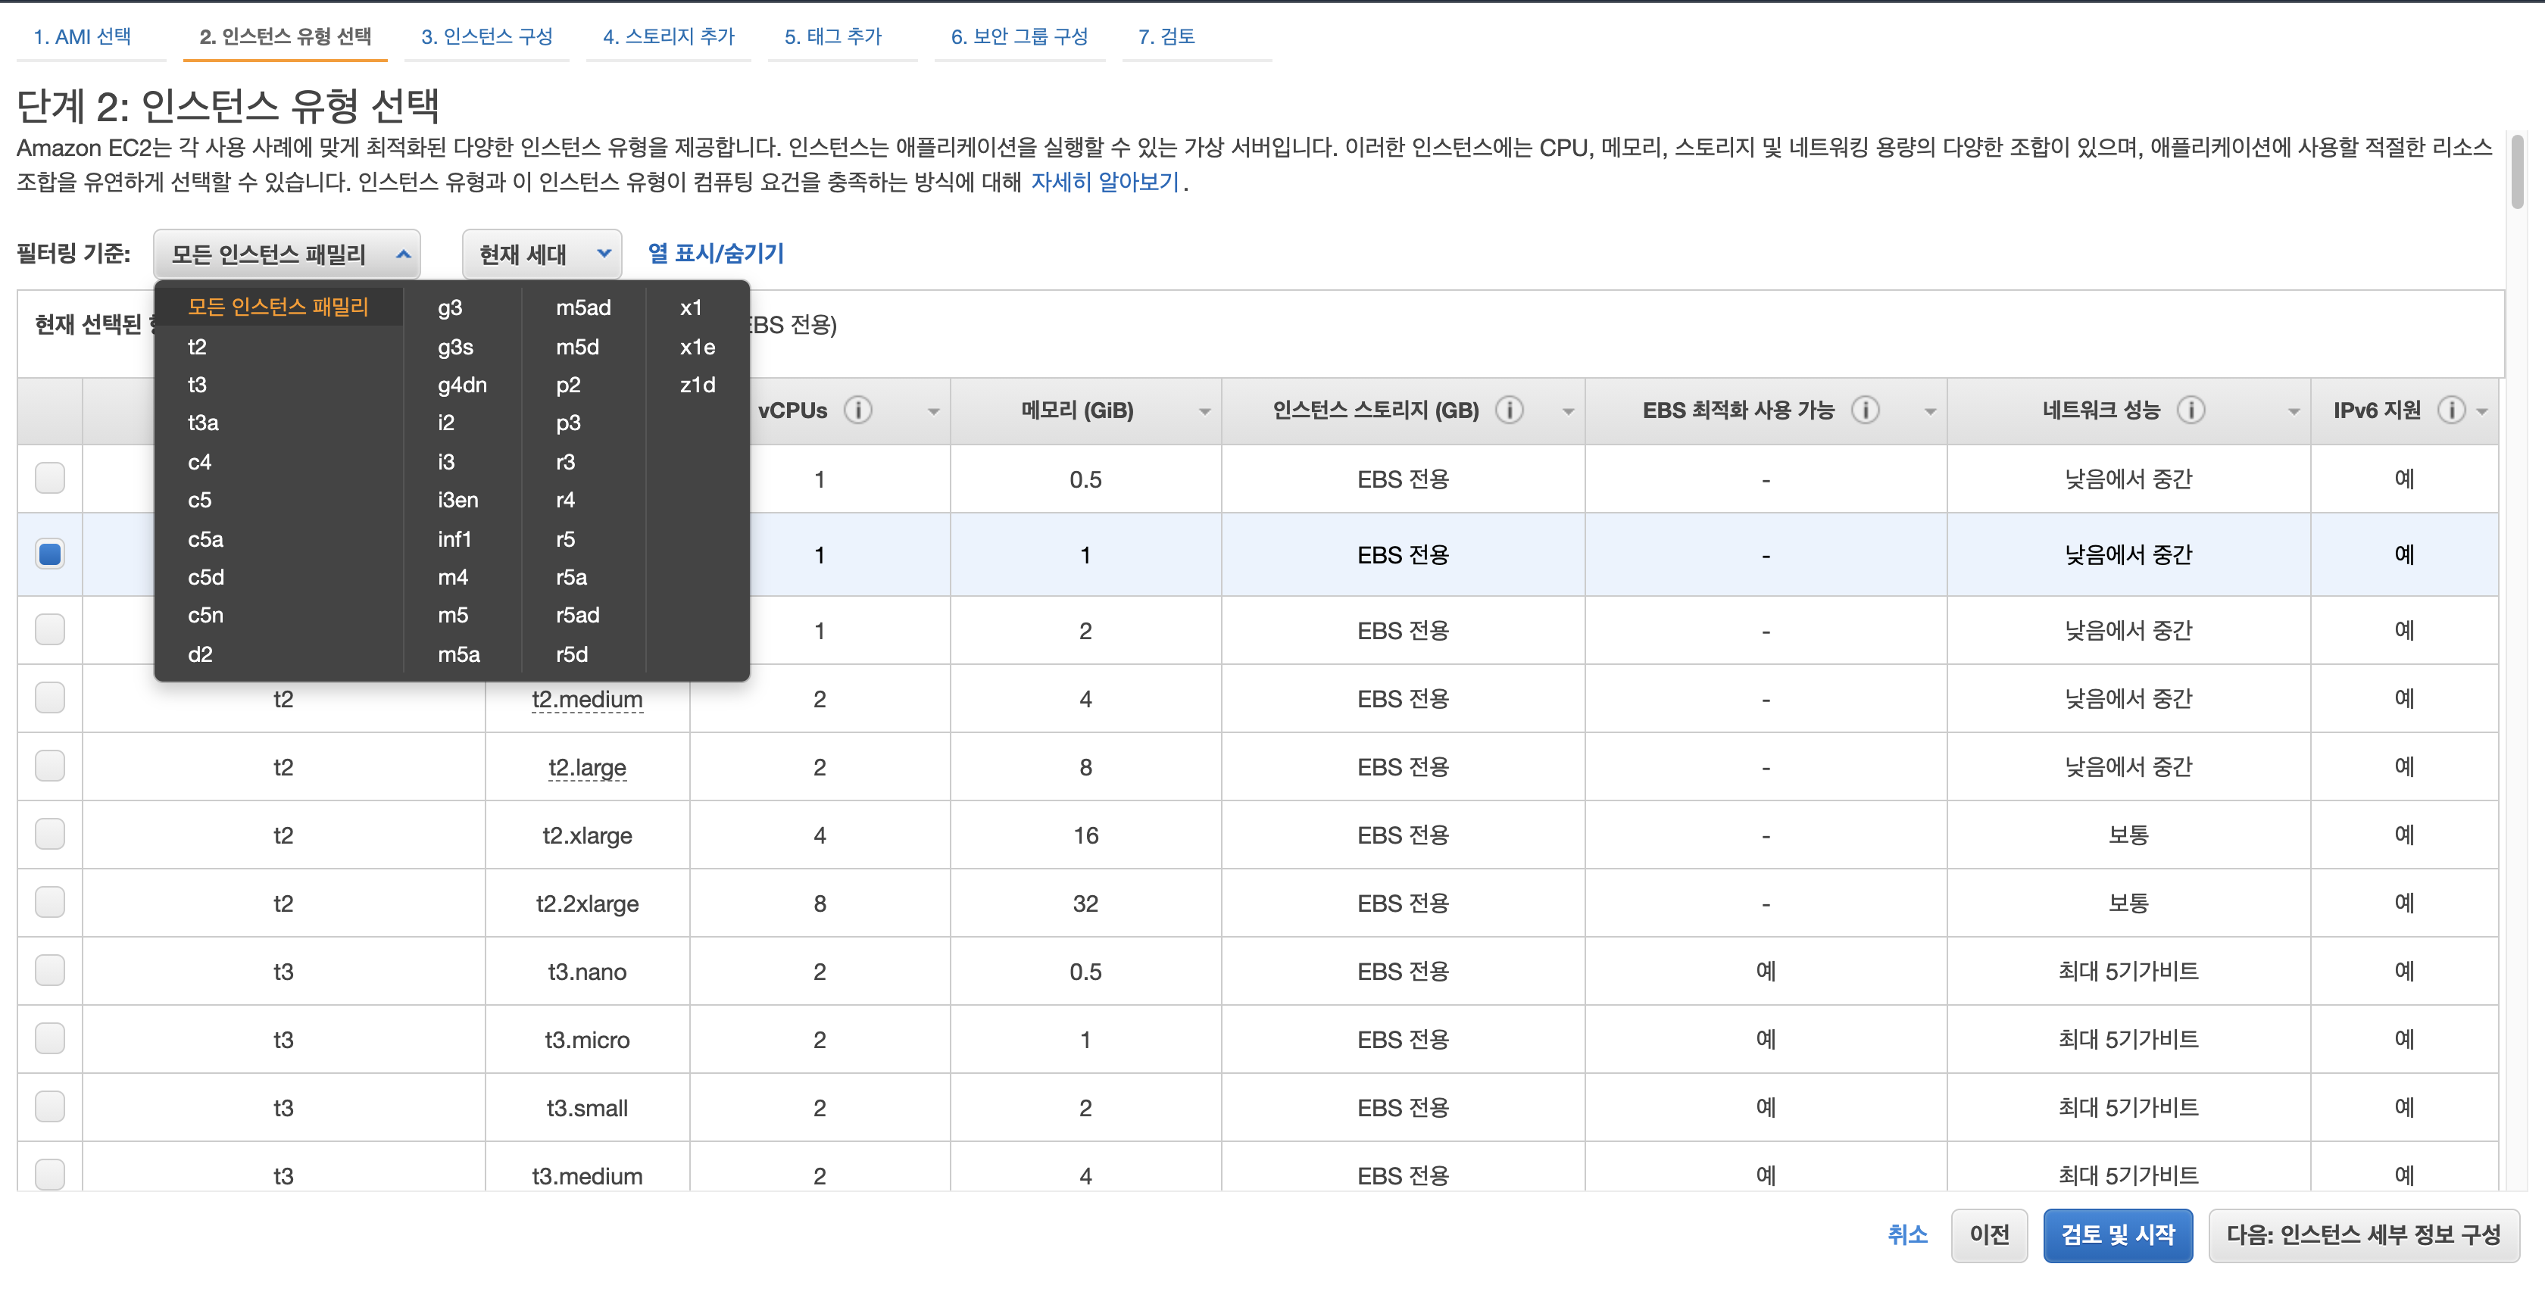
Task: Click the info icon beside 인스턴스 스토리지 (GB)
Action: coord(1509,410)
